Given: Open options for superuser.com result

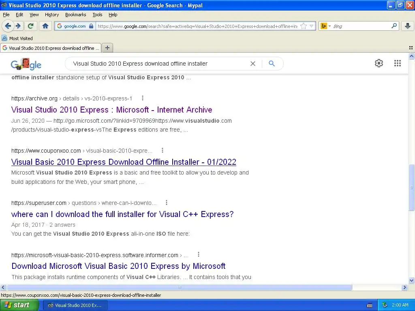Looking at the screenshot, I should point(167,202).
